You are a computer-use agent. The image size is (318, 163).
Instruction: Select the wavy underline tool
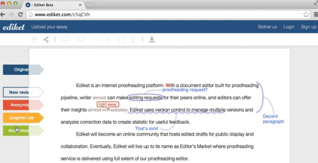(95, 40)
